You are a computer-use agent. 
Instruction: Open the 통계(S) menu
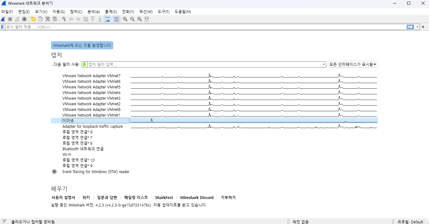(x=111, y=12)
